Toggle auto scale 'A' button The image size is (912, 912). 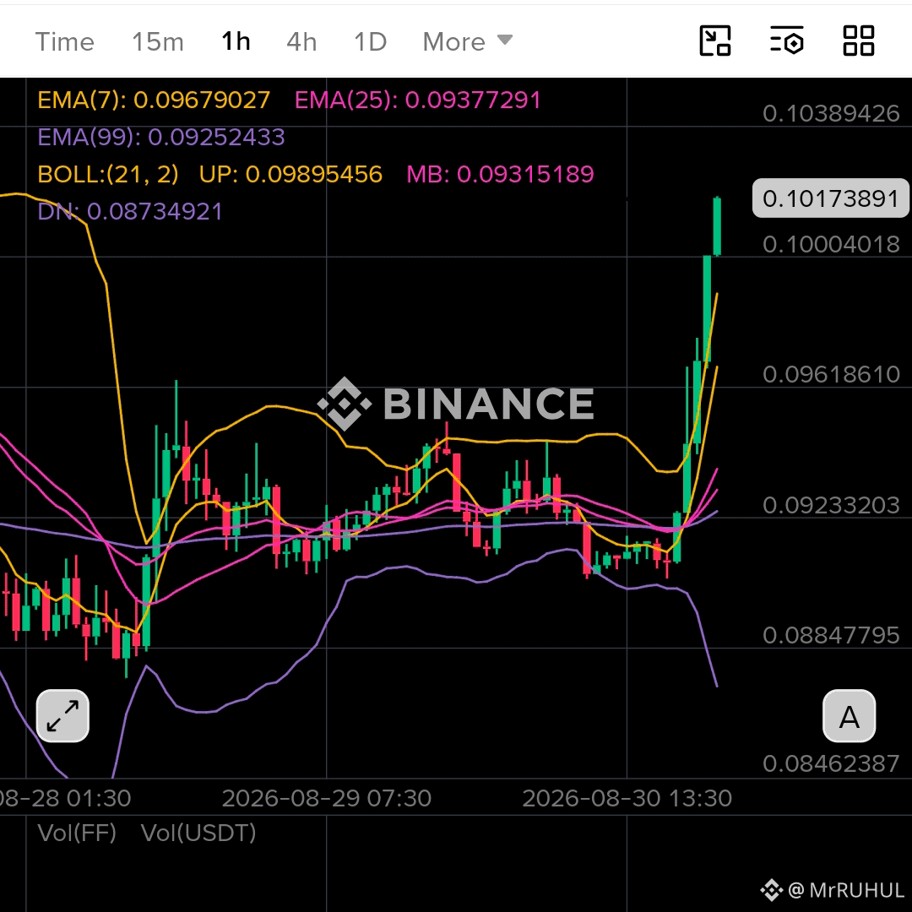850,716
